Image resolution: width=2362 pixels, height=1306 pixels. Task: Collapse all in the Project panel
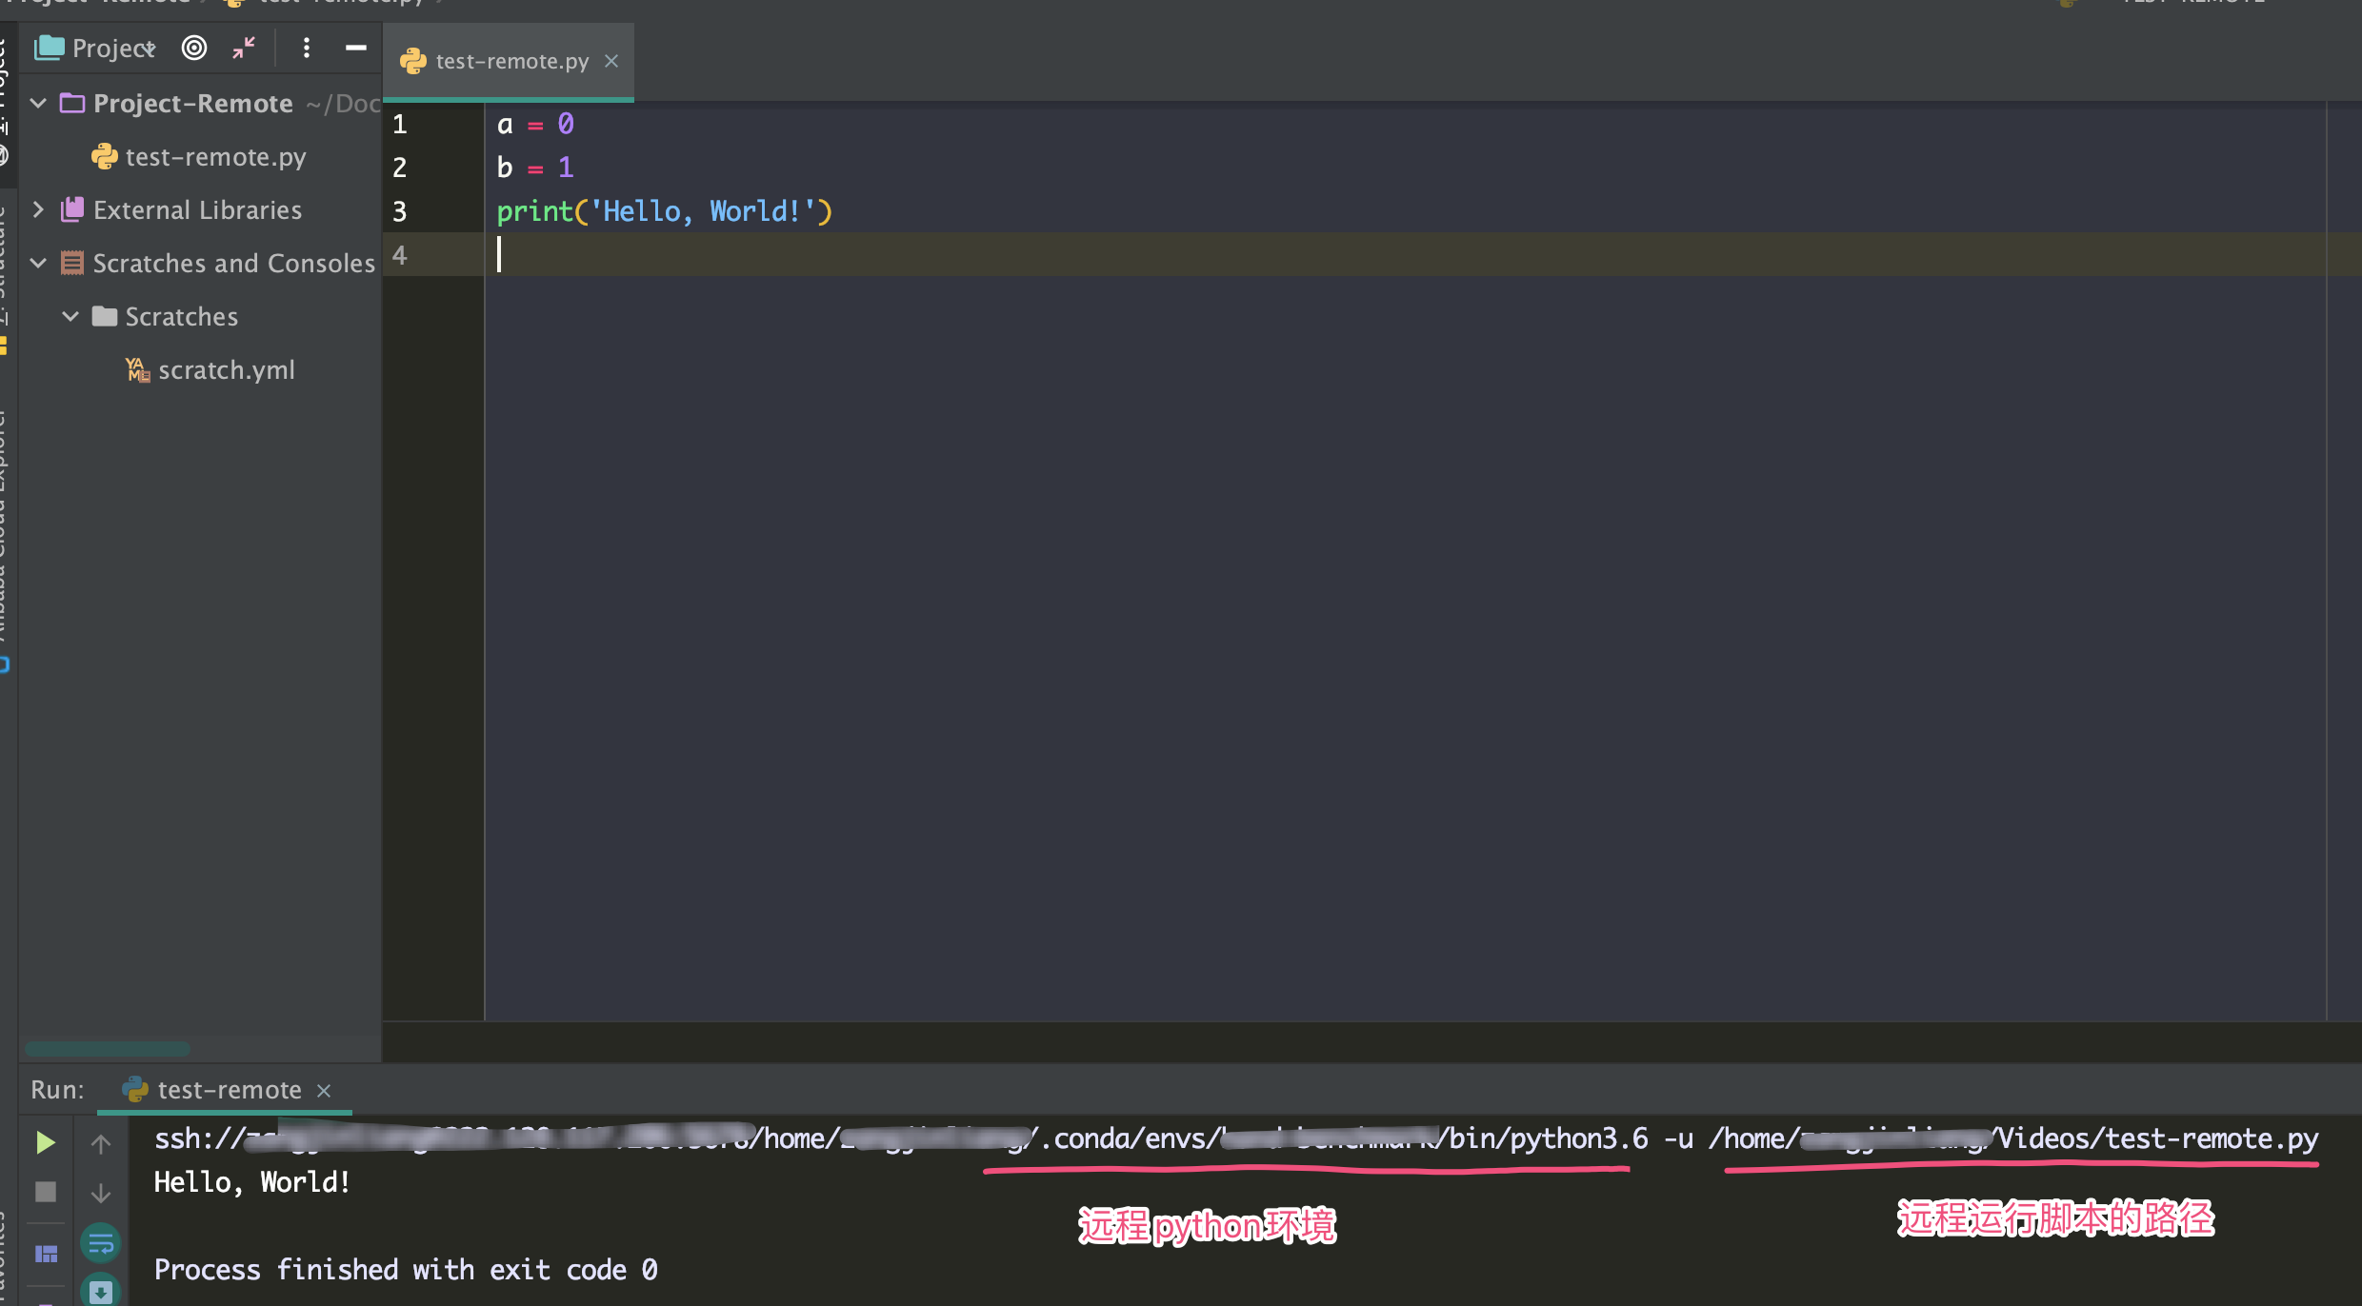(x=245, y=48)
